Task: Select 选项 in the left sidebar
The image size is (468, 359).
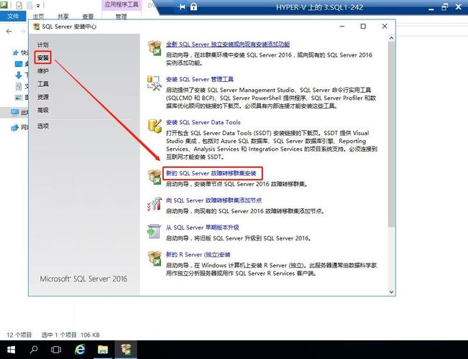Action: (x=42, y=126)
